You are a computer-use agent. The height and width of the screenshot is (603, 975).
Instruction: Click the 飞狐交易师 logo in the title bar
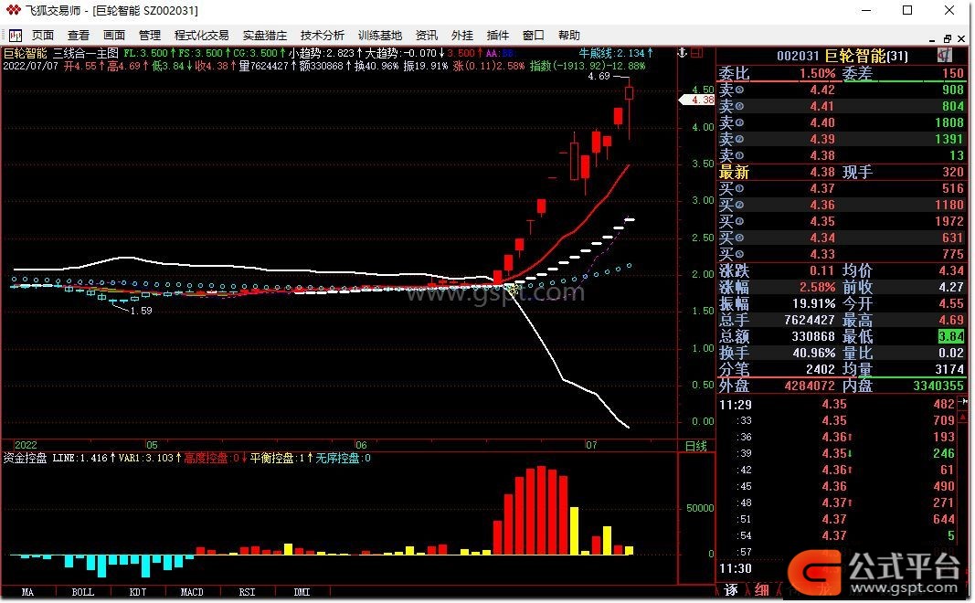coord(13,10)
